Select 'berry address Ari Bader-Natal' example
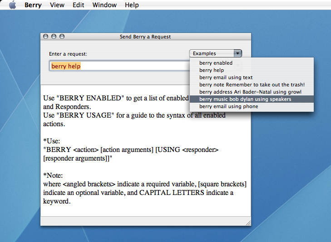 pos(252,92)
